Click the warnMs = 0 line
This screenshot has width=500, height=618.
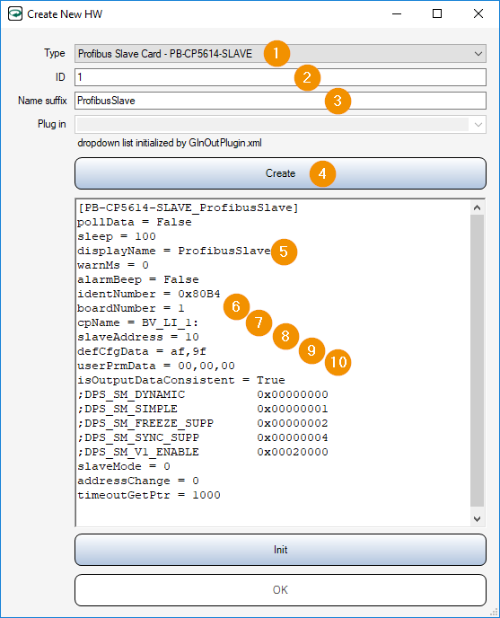[x=113, y=265]
